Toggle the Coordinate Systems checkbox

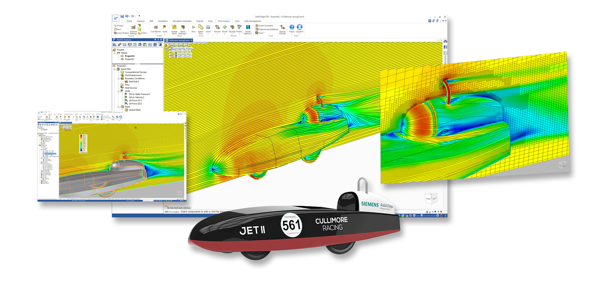tap(169, 48)
